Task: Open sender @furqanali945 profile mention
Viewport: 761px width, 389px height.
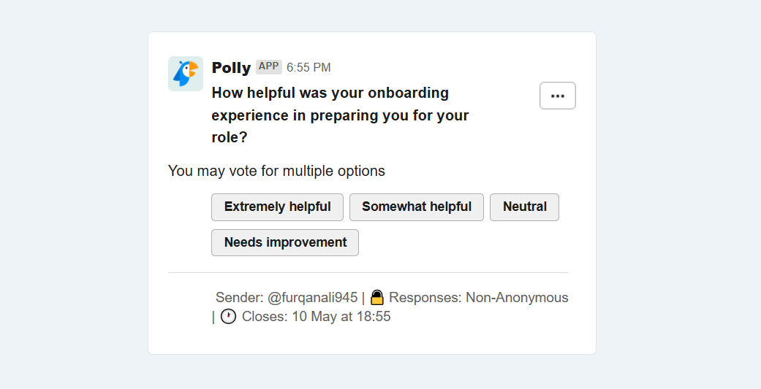Action: [313, 297]
